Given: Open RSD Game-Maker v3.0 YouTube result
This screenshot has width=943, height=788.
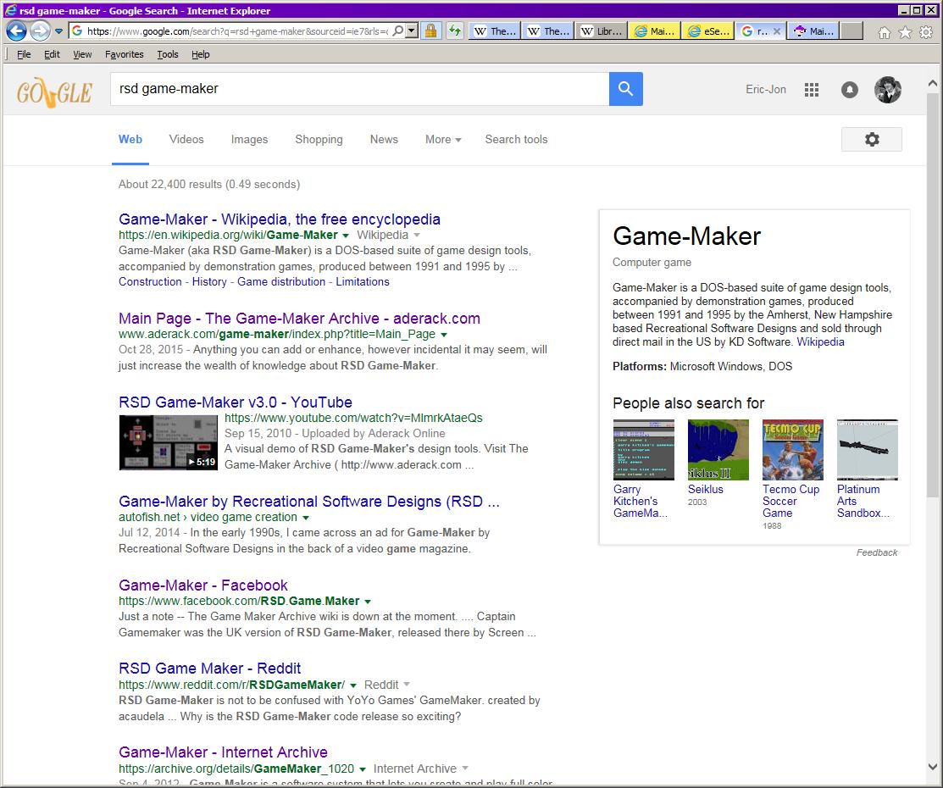Looking at the screenshot, I should tap(236, 402).
